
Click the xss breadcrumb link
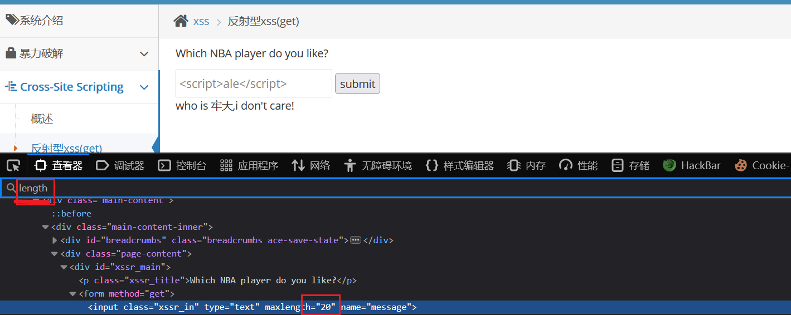pyautogui.click(x=201, y=21)
